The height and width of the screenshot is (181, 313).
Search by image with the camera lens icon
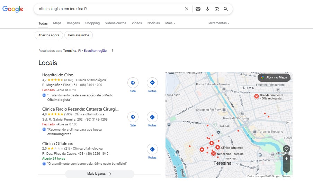click(217, 9)
